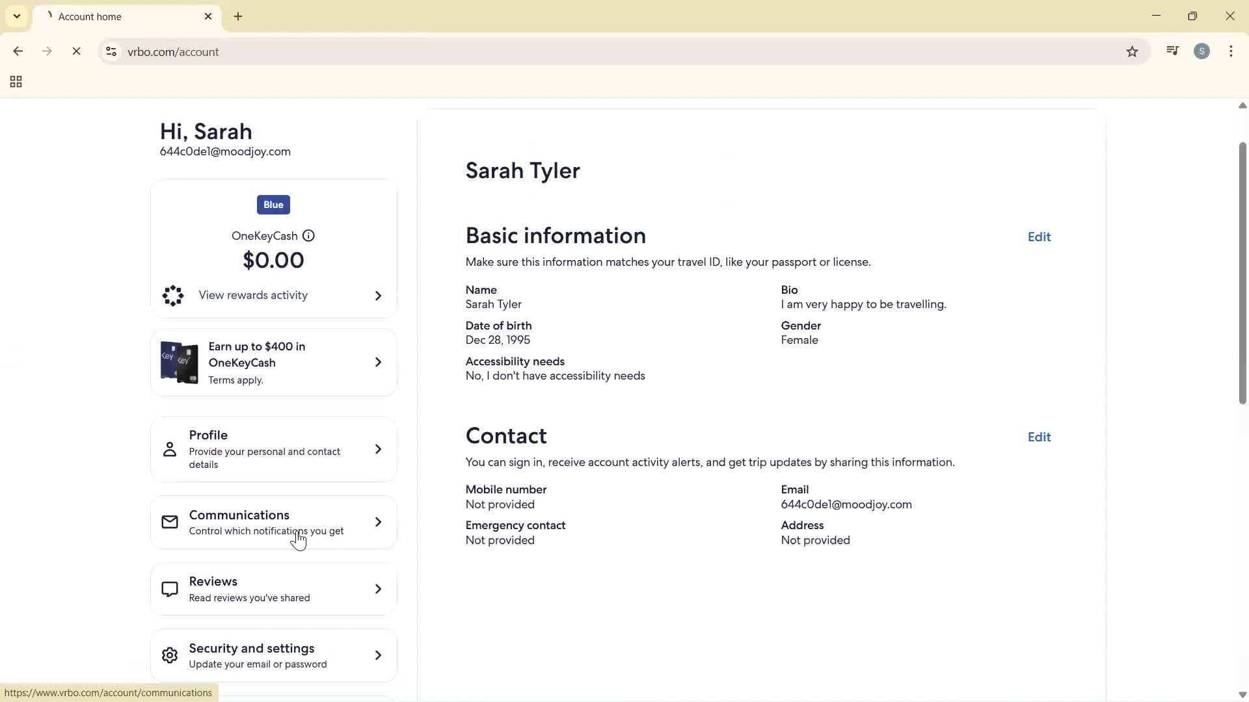Click the tab groups grid icon
Viewport: 1249px width, 702px height.
pos(15,81)
